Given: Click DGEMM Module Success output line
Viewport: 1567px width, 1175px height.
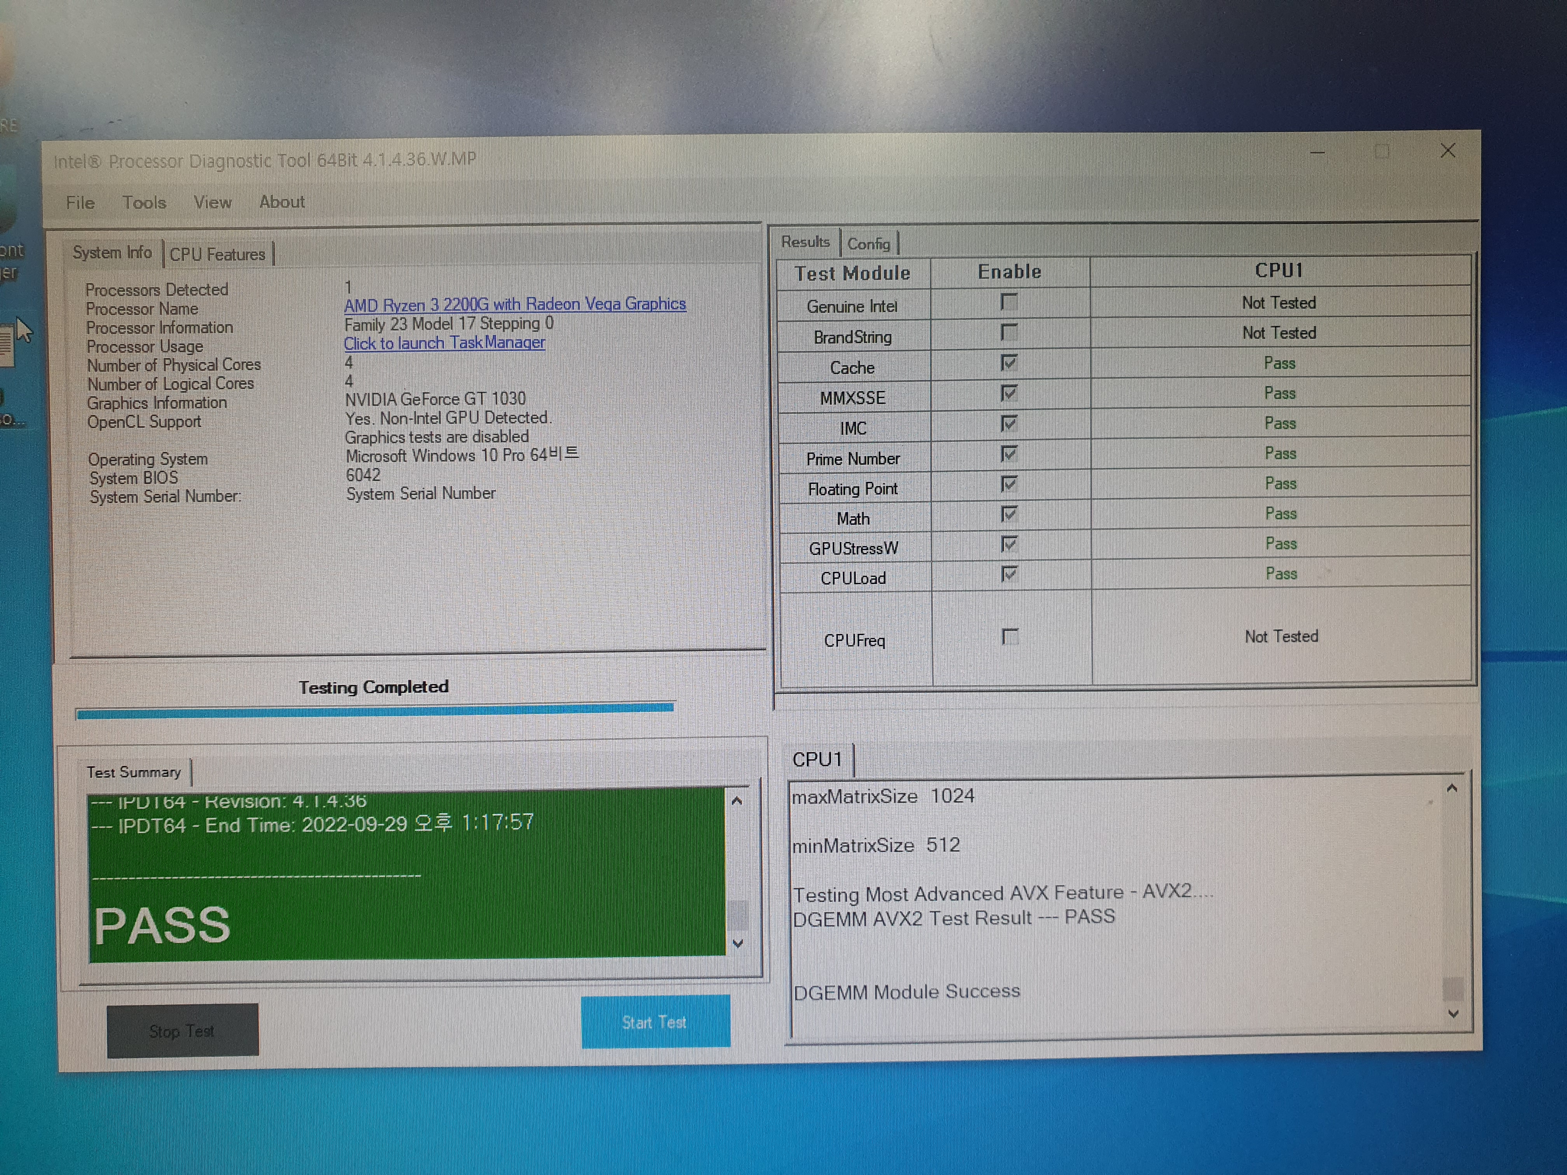Looking at the screenshot, I should (907, 992).
